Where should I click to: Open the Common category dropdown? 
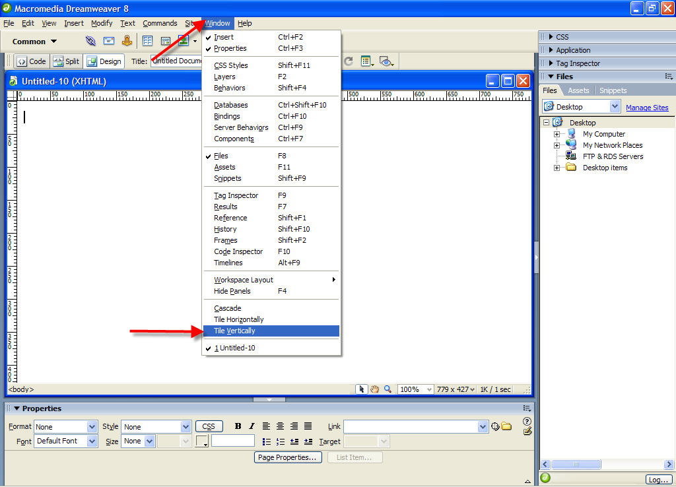click(x=34, y=42)
